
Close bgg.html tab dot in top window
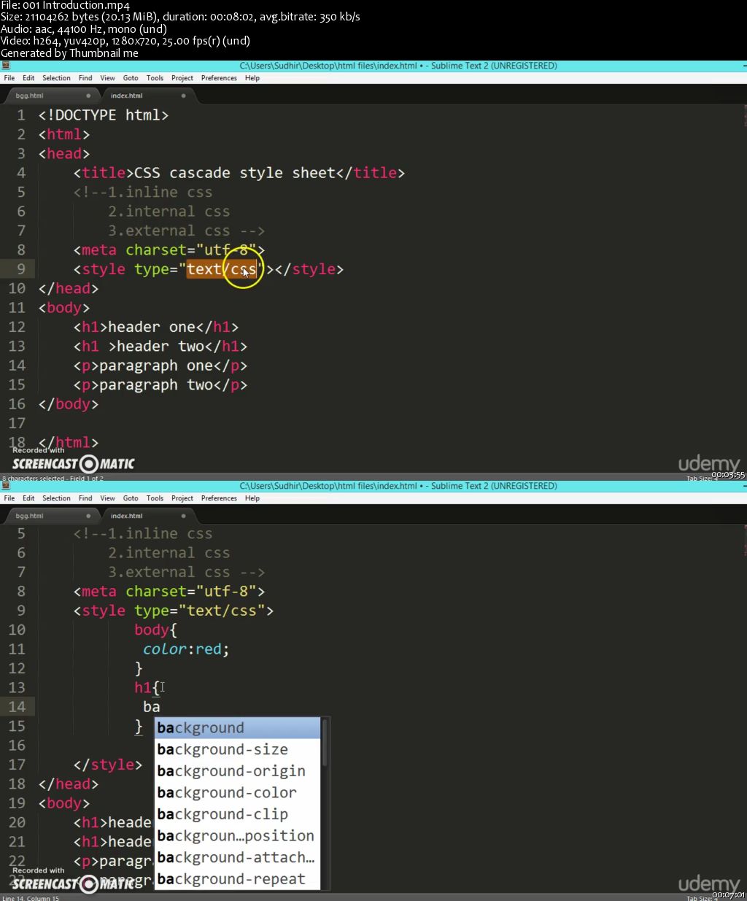[x=88, y=96]
